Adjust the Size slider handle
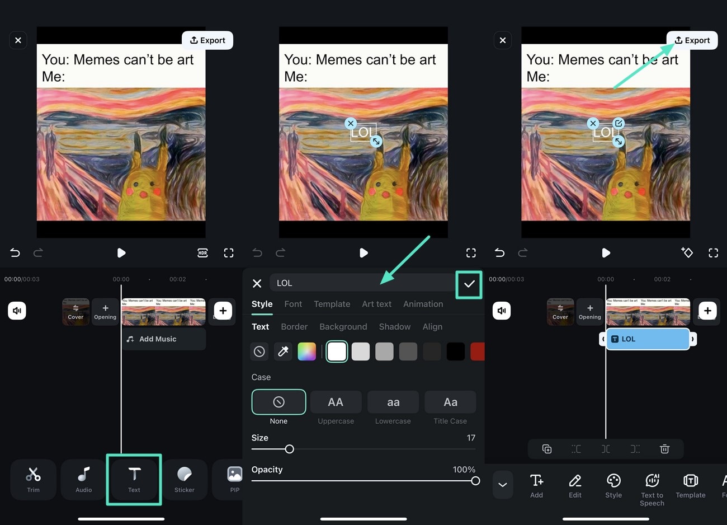The height and width of the screenshot is (525, 727). tap(289, 449)
